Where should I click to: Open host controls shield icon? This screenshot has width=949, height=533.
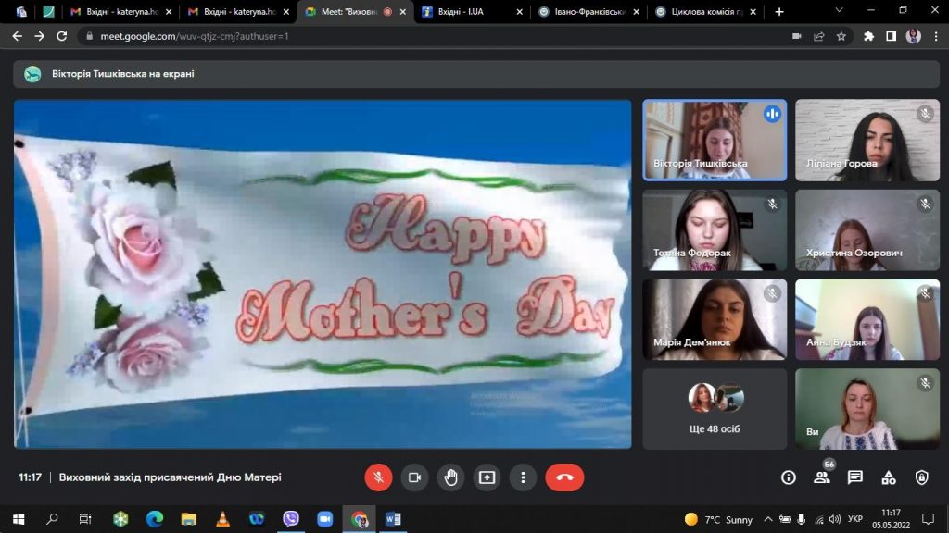coord(921,477)
